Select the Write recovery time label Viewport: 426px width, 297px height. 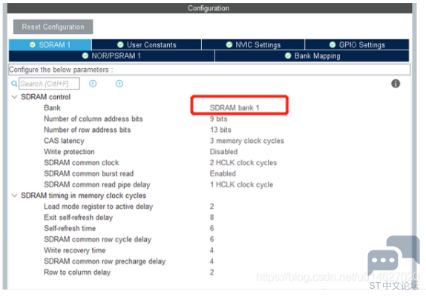tap(75, 250)
